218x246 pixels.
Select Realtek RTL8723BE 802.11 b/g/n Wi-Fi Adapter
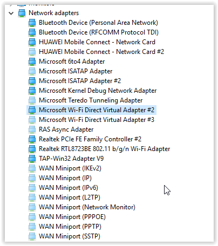click(x=104, y=149)
